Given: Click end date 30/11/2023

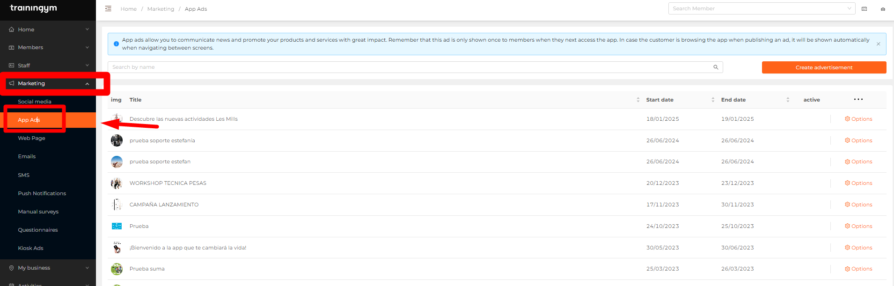Looking at the screenshot, I should point(737,205).
